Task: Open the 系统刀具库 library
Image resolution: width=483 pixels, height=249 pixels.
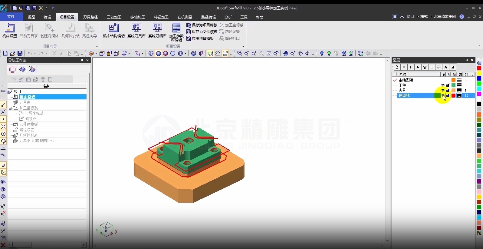Action: pos(136,31)
